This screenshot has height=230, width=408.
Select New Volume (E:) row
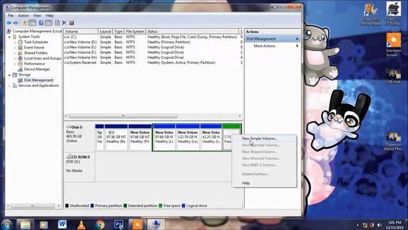154,47
